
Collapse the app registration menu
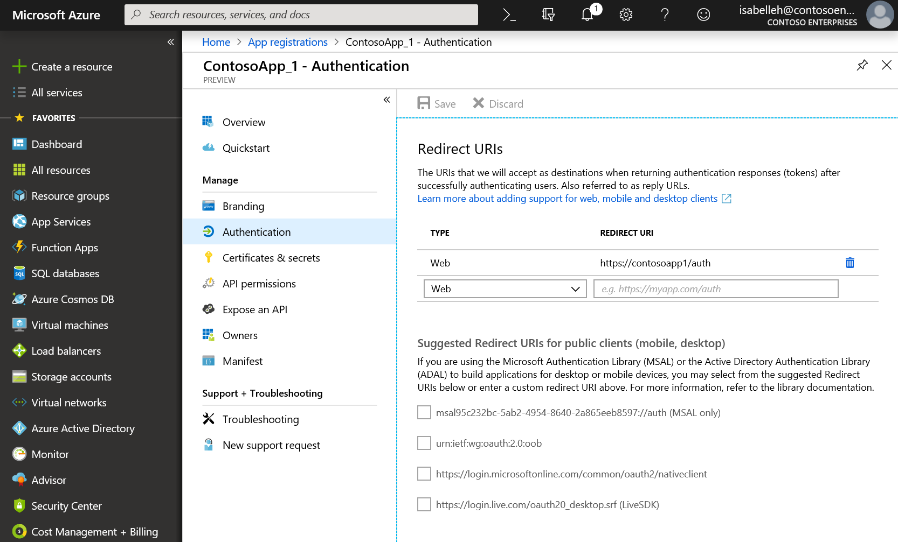click(x=386, y=100)
